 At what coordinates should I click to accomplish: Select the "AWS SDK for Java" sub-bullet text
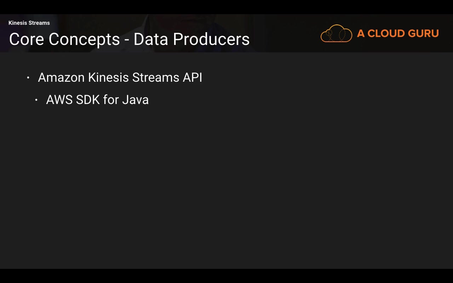tap(97, 100)
